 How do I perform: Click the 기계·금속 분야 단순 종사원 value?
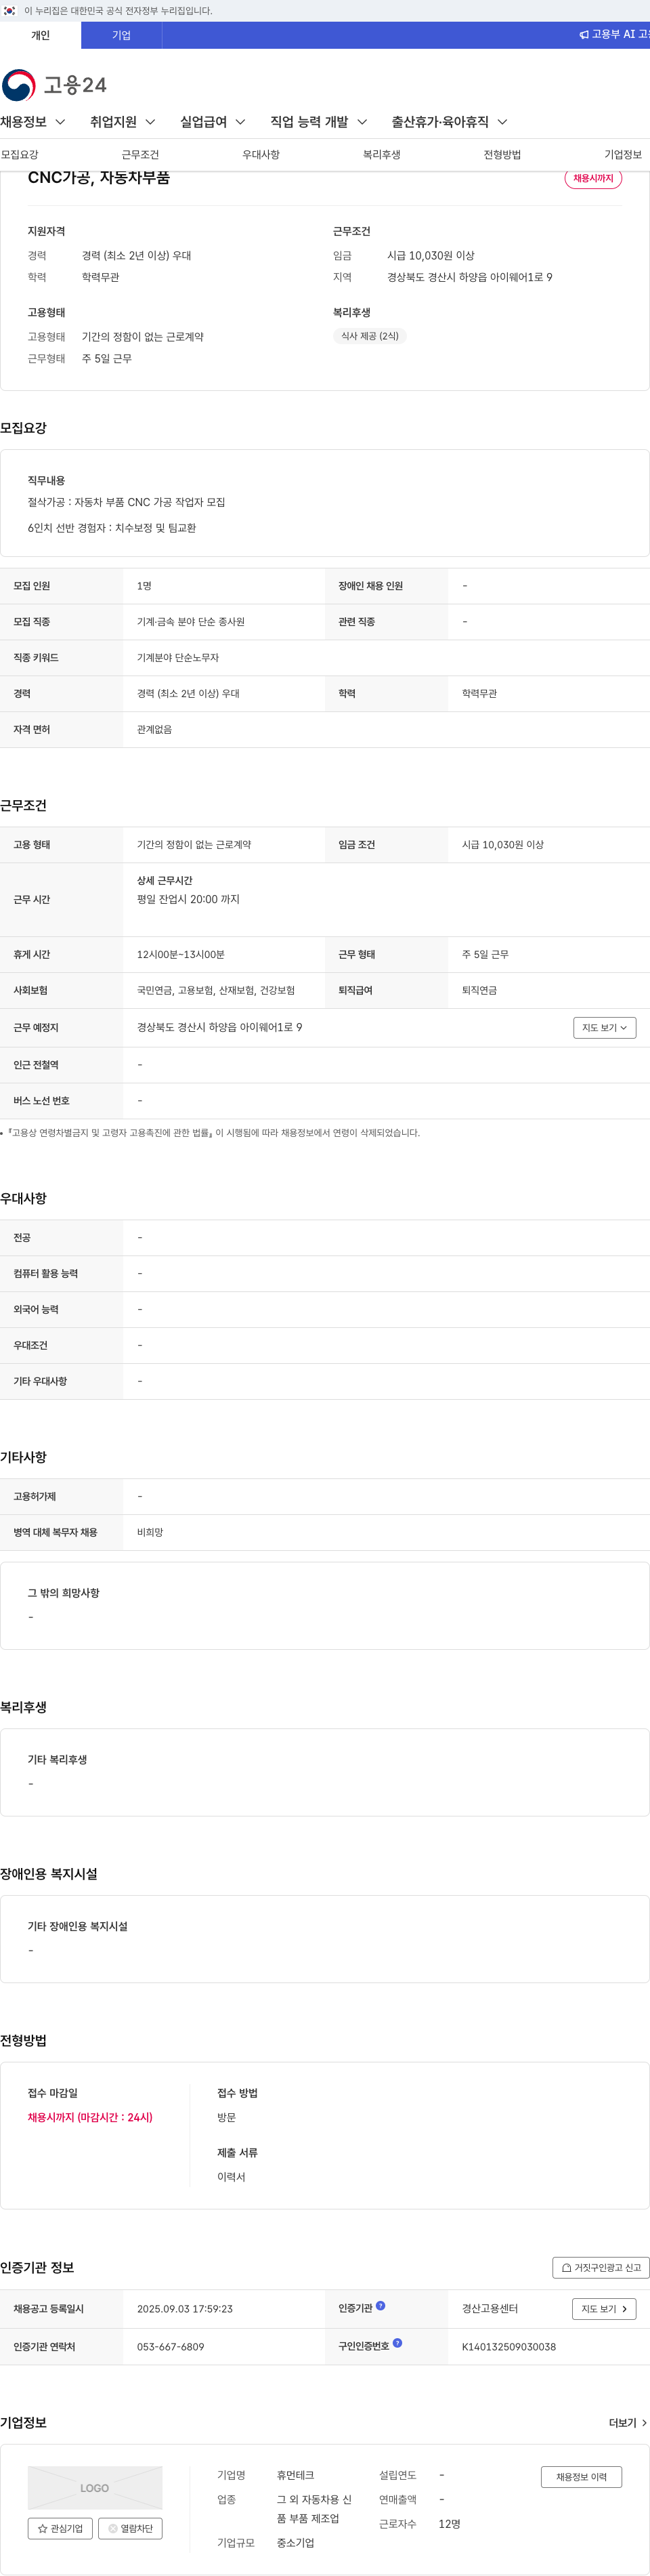click(x=191, y=622)
